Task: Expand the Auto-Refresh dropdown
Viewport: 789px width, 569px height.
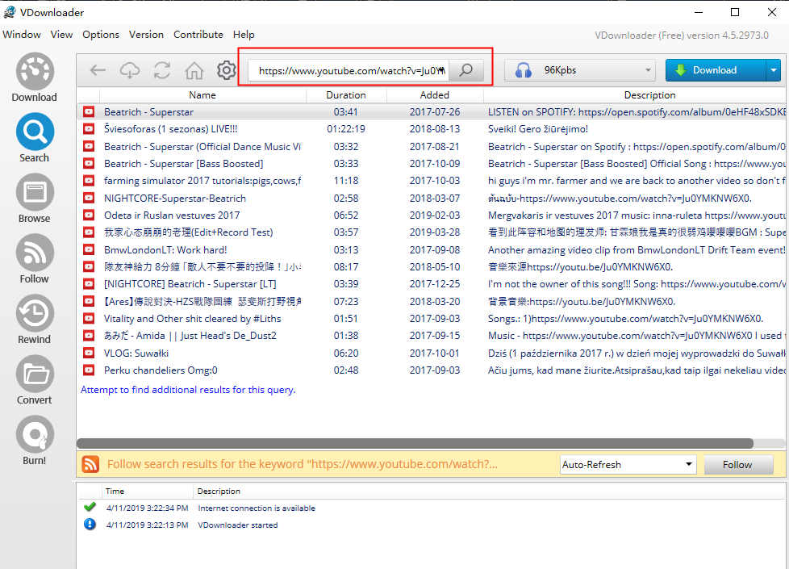Action: [689, 464]
